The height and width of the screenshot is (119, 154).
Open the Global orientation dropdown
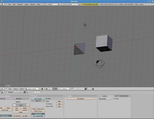pos(66,89)
